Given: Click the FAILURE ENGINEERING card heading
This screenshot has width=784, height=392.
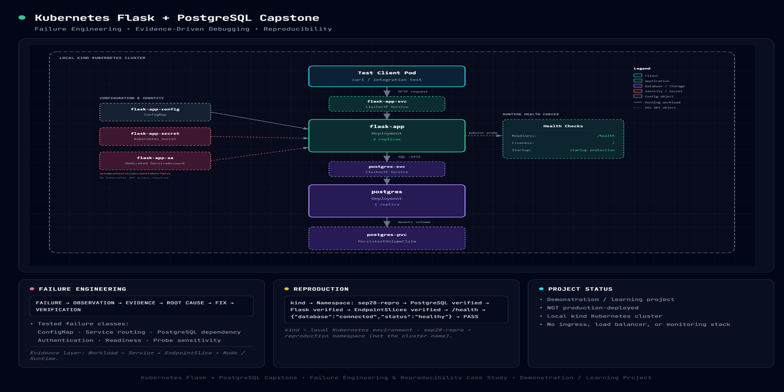Looking at the screenshot, I should coord(83,289).
